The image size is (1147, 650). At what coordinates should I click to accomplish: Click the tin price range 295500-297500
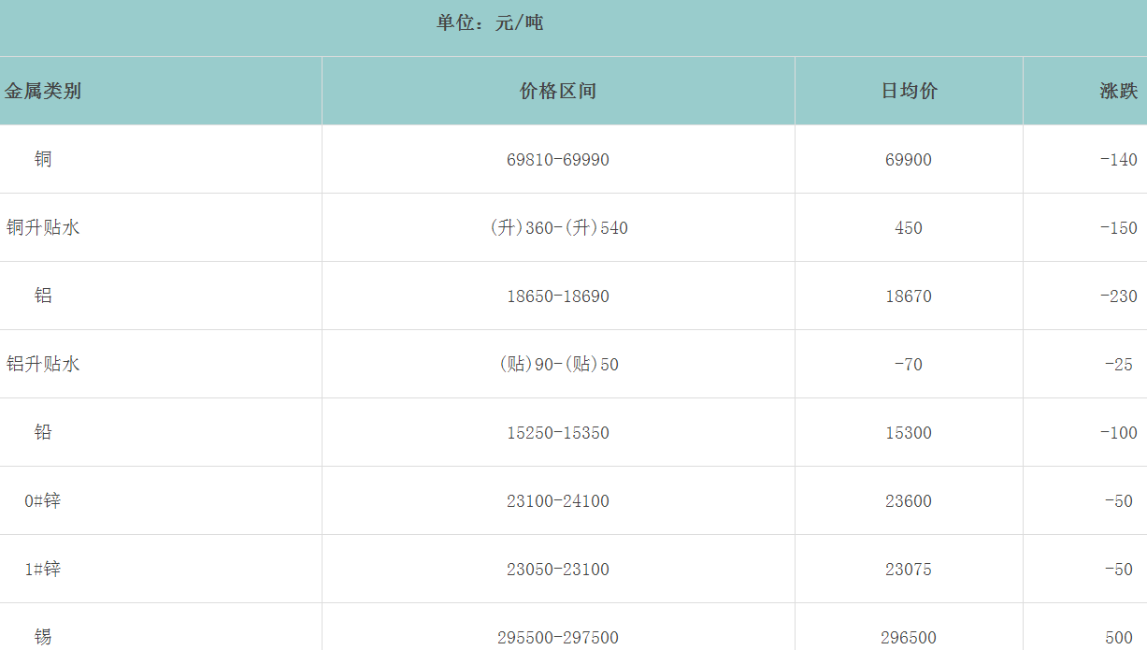558,638
